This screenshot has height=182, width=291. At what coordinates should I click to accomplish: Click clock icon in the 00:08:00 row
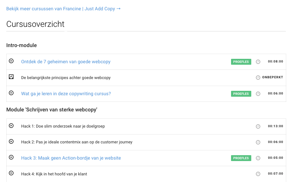click(258, 62)
